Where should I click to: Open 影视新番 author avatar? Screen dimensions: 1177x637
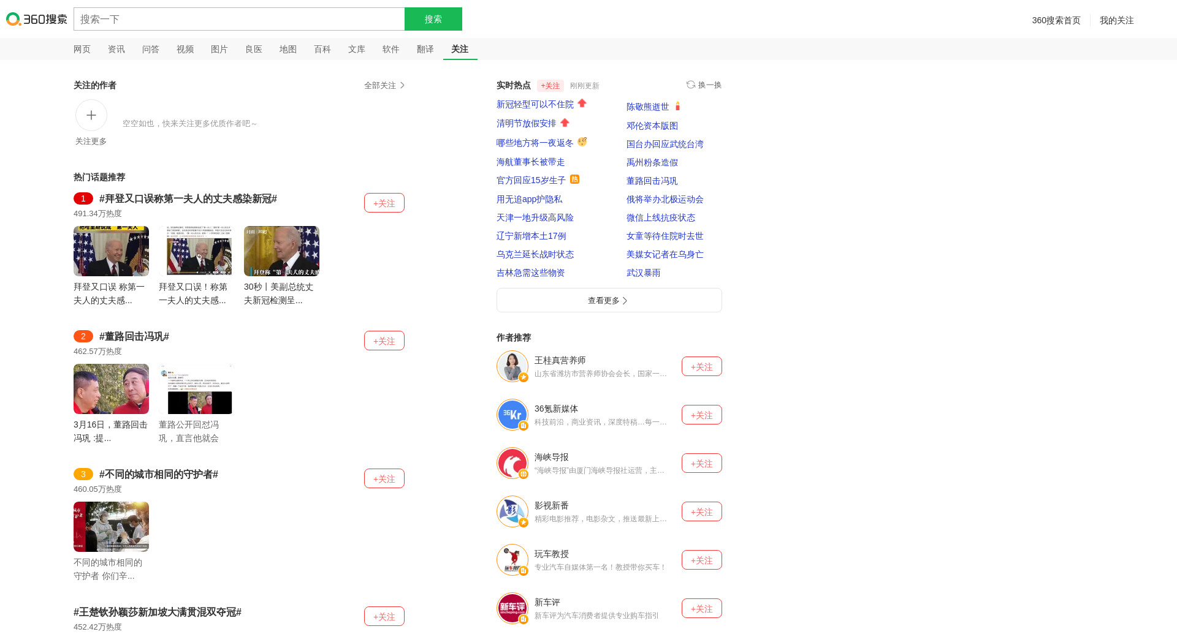[x=512, y=511]
